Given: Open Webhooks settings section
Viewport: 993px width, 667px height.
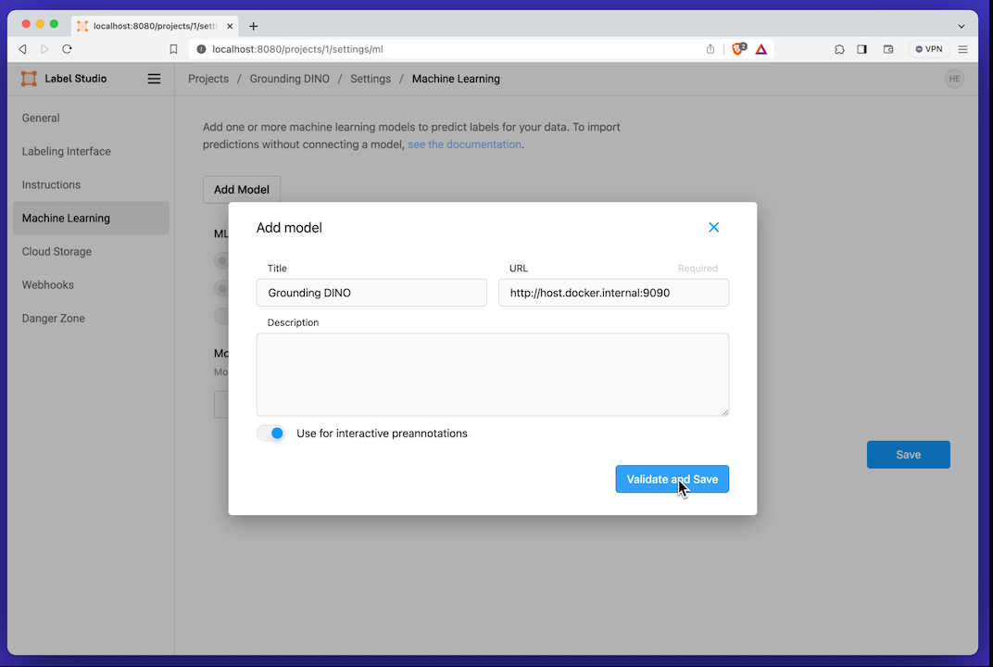Looking at the screenshot, I should coord(91,285).
